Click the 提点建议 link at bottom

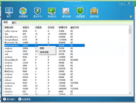(9, 99)
